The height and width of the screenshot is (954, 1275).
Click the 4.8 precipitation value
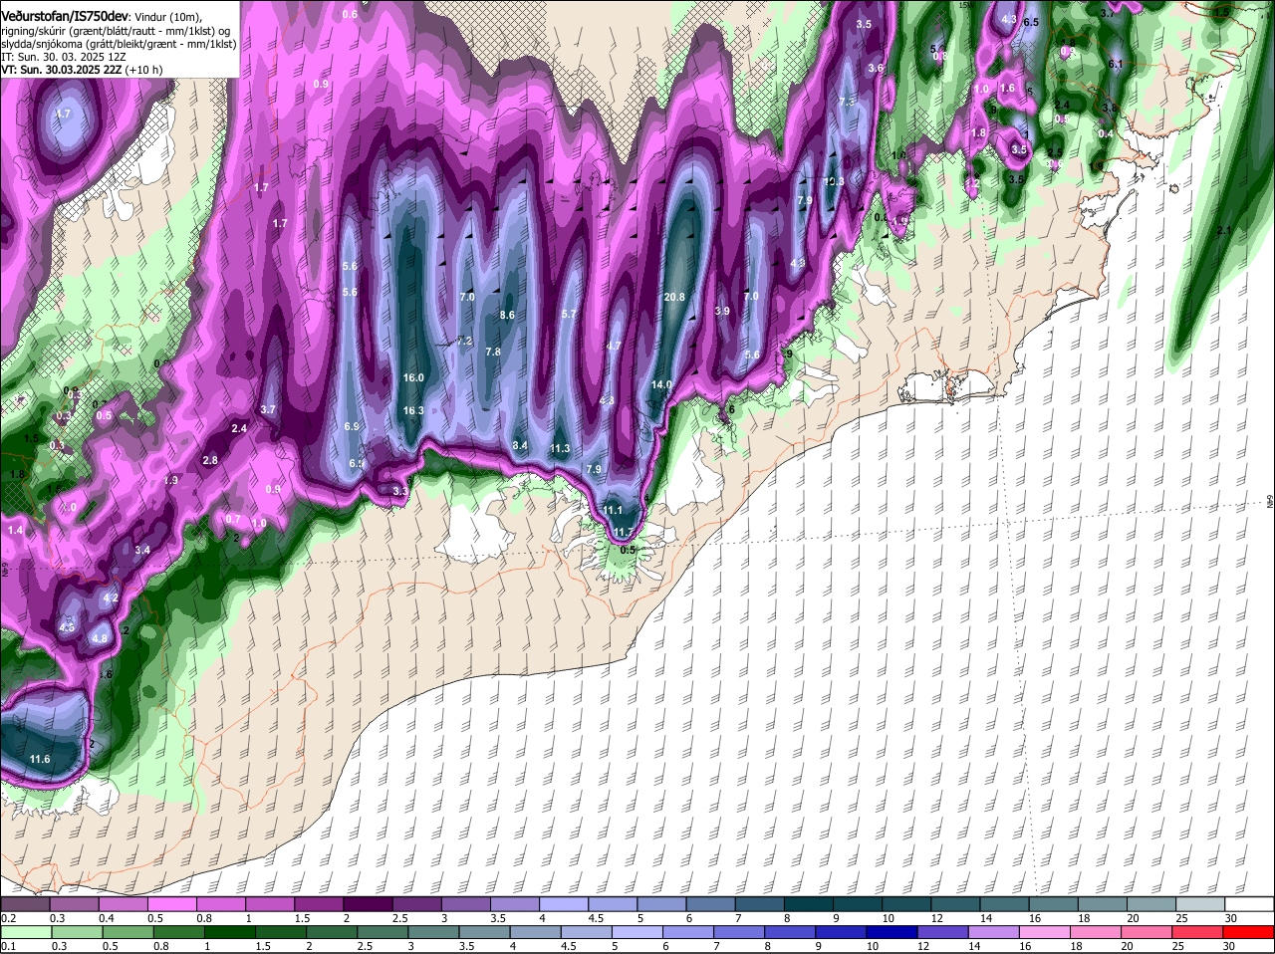(100, 638)
